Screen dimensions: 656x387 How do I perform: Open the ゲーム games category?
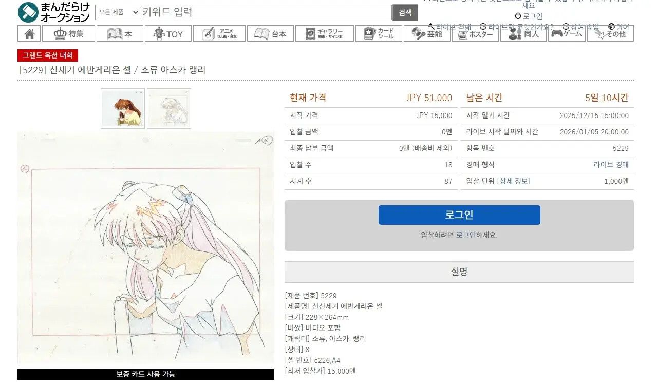coord(567,33)
